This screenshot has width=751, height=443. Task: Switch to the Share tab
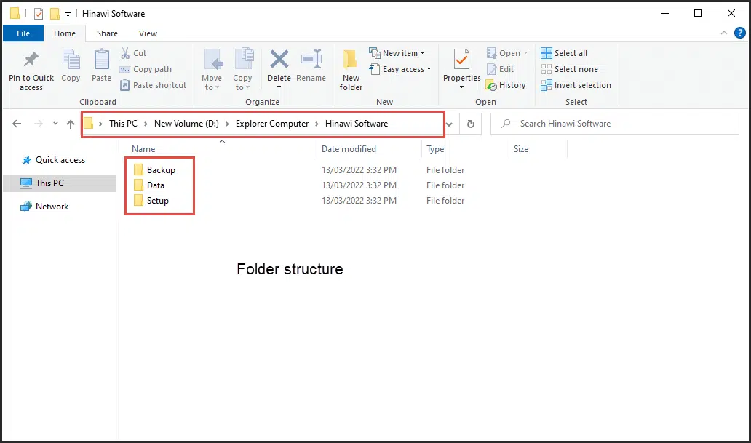tap(107, 33)
